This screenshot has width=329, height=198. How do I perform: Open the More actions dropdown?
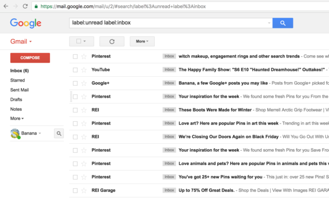(142, 41)
